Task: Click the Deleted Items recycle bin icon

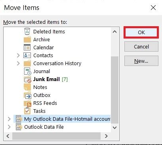Action: coord(27,31)
